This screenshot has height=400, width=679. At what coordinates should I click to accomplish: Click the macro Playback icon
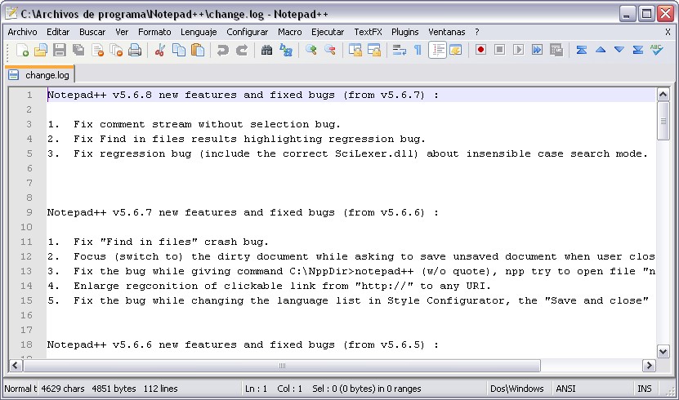click(x=518, y=50)
